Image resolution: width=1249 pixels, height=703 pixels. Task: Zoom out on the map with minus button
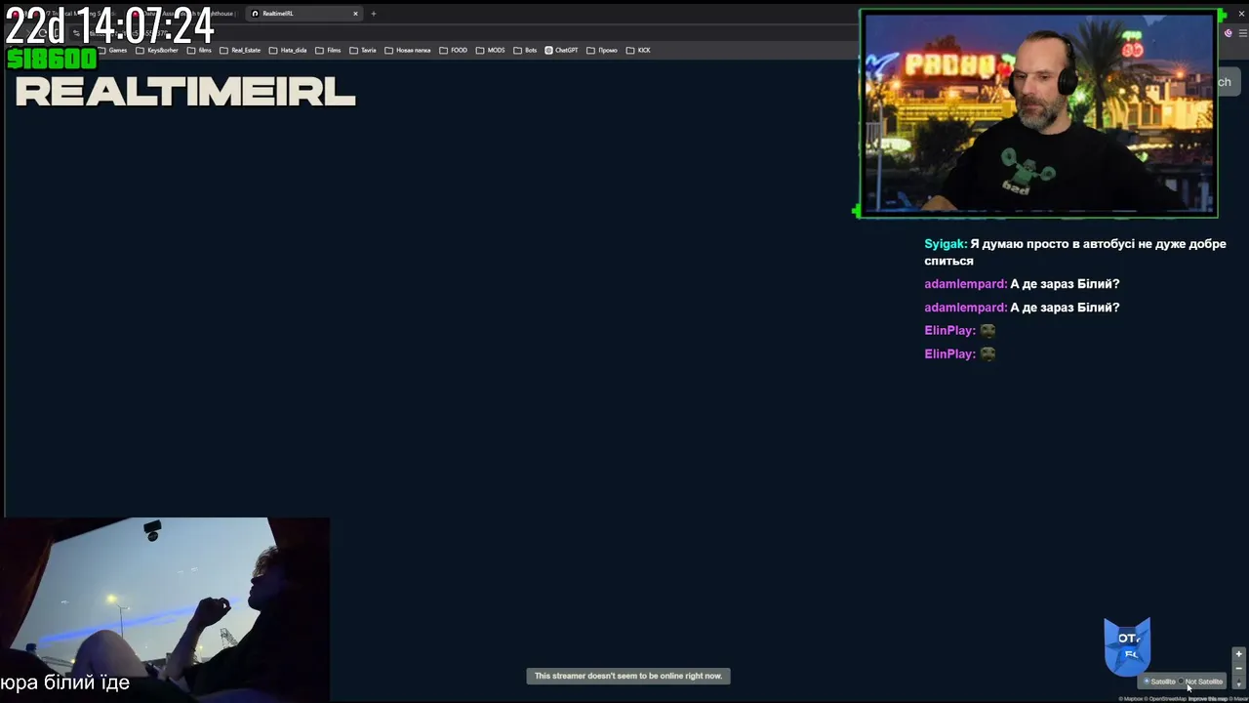1238,669
